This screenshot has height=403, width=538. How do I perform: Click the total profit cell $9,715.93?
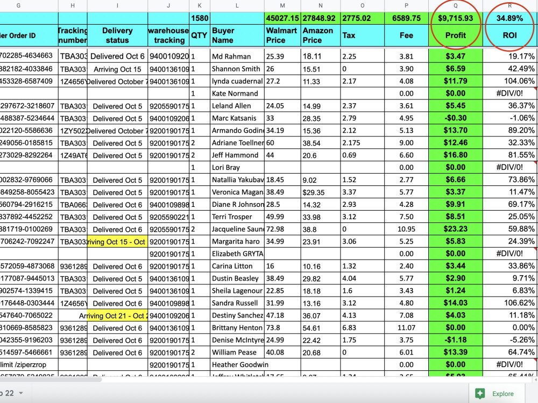[455, 18]
